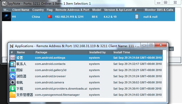The height and width of the screenshot is (104, 182).
Task: Sort clients by Country column header
Action: pos(38,10)
